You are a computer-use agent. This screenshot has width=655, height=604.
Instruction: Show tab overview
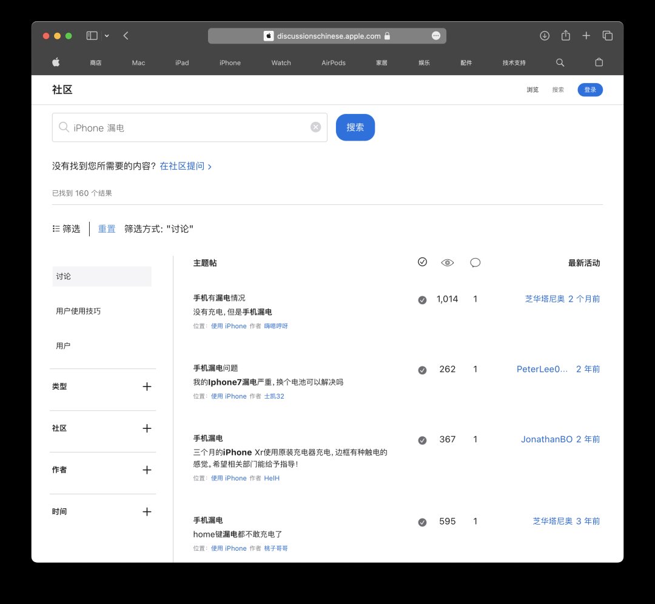[x=607, y=36]
